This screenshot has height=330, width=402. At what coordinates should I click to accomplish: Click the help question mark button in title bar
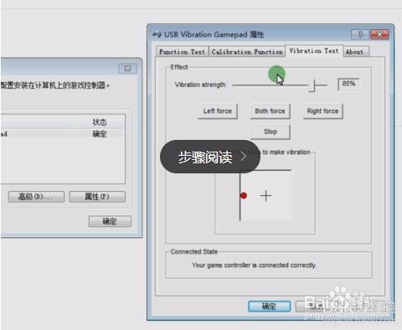click(x=360, y=34)
